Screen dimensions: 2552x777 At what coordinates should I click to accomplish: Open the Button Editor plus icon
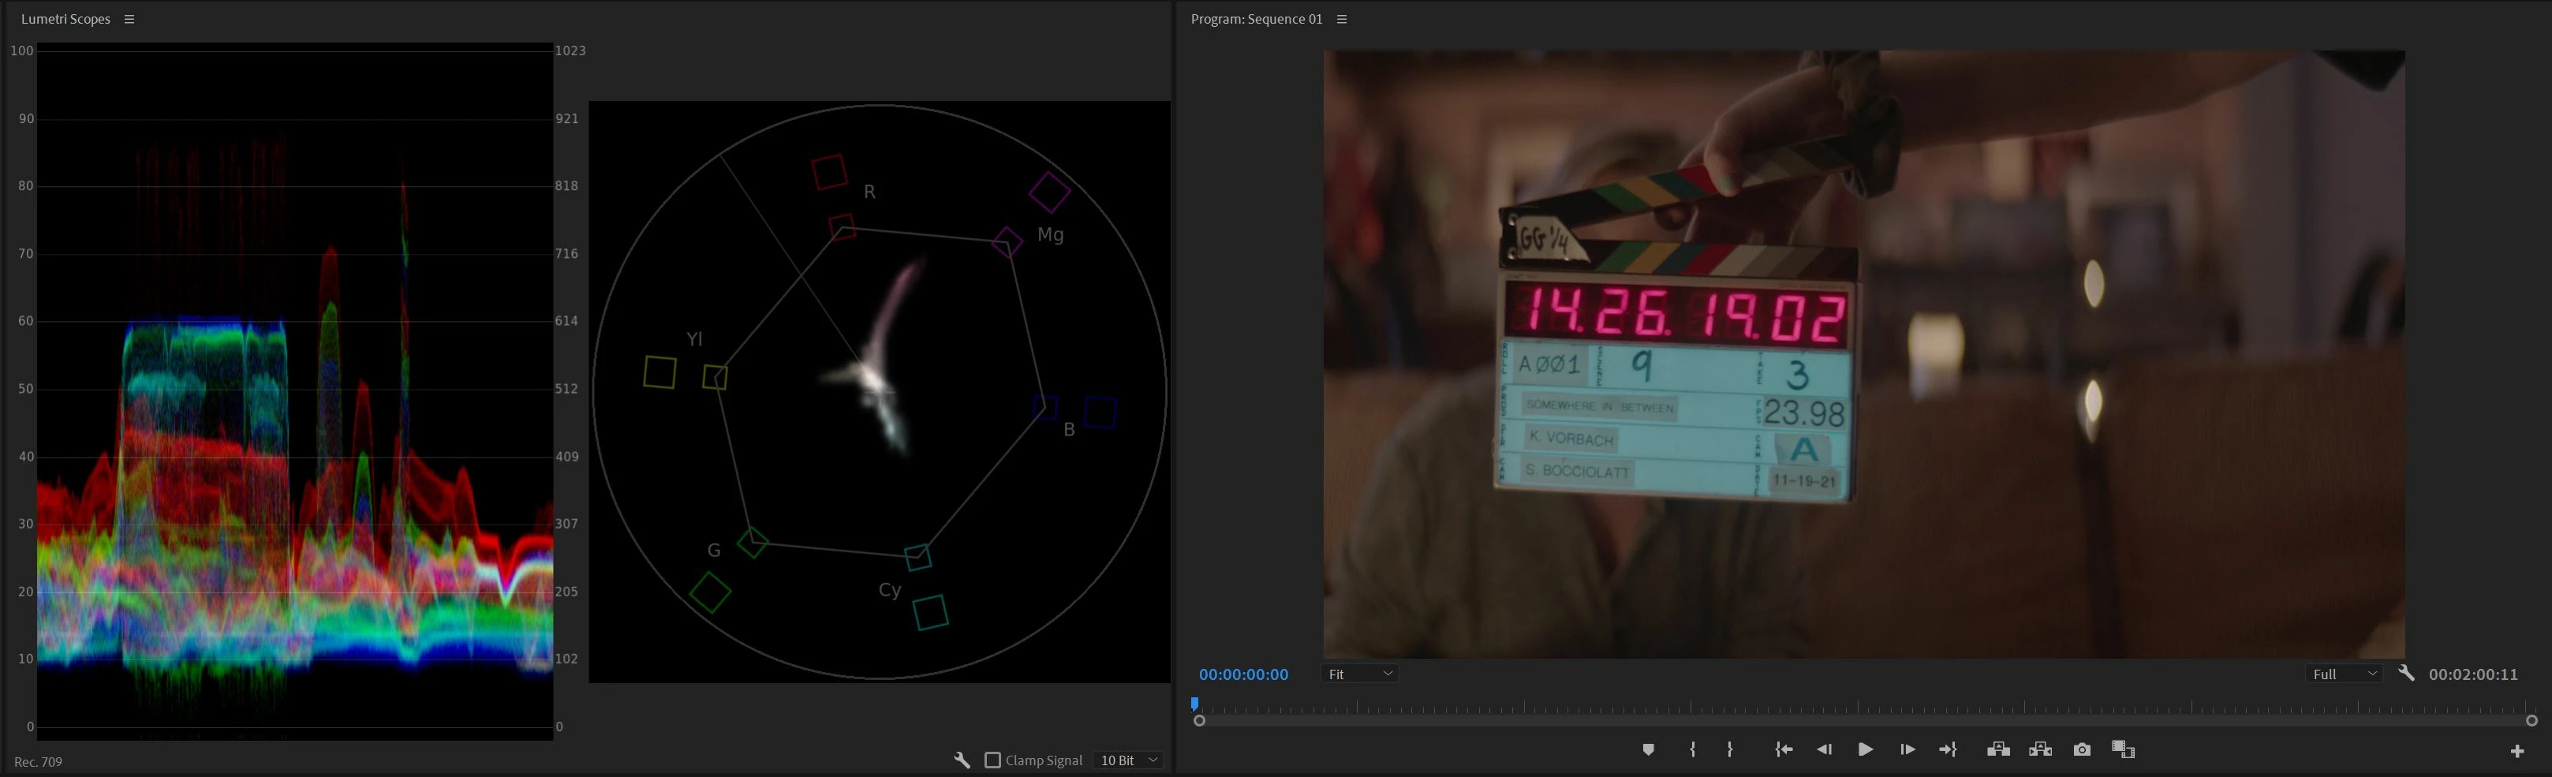[x=2517, y=751]
